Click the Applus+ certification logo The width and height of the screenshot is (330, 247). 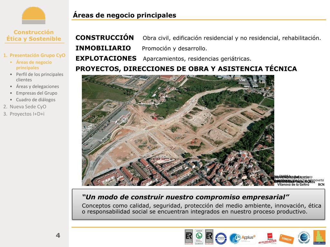pyautogui.click(x=242, y=239)
